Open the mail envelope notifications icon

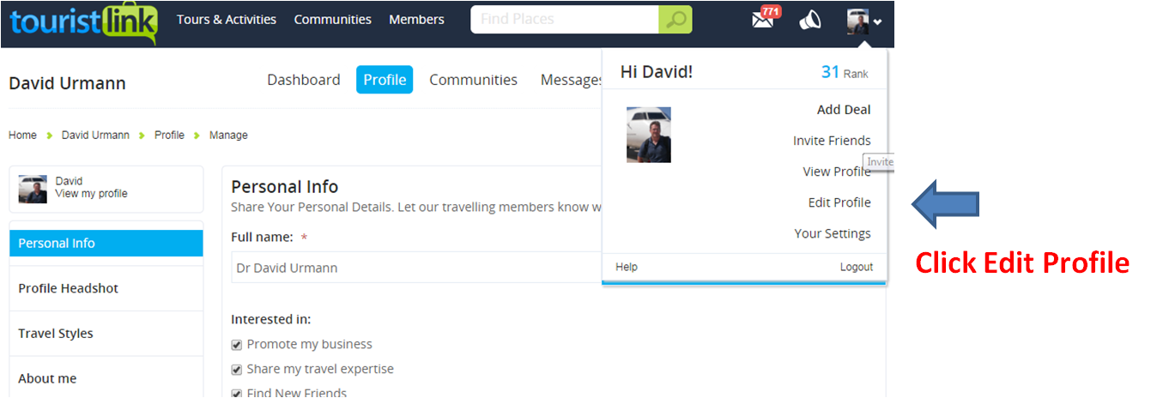point(763,19)
